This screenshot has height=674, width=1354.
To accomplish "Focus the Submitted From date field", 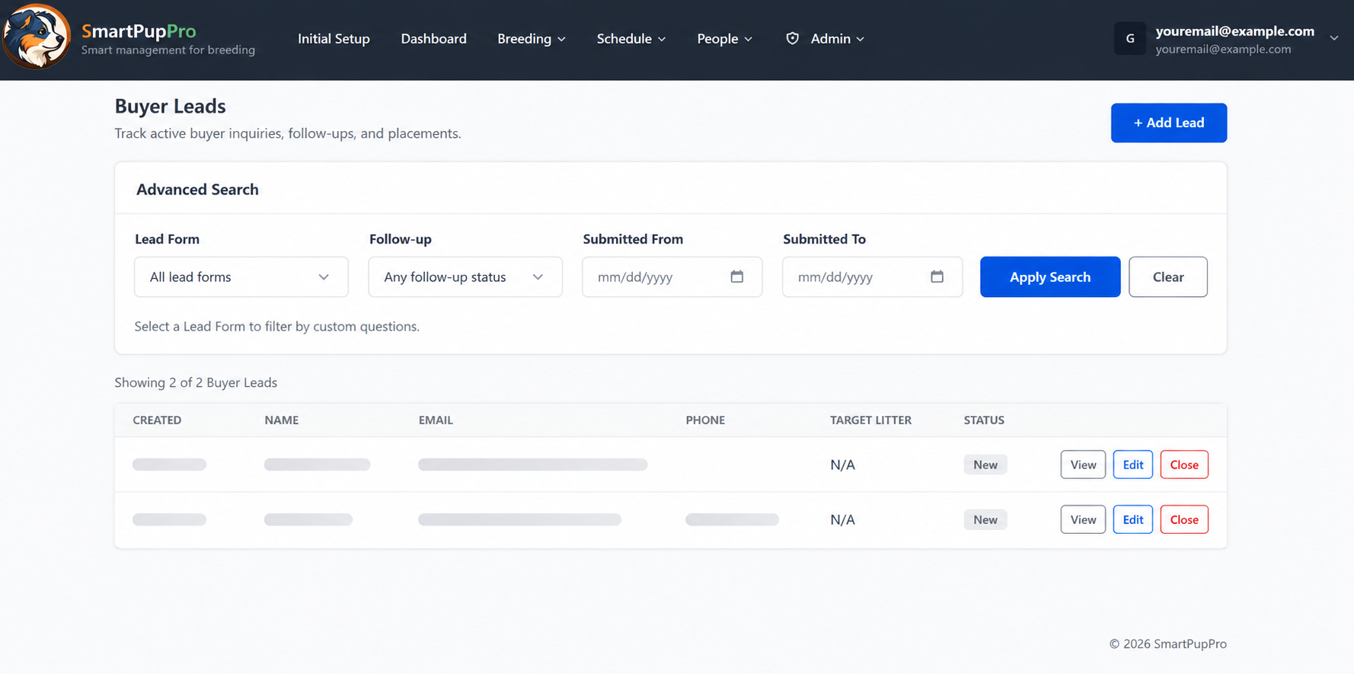I will (672, 277).
